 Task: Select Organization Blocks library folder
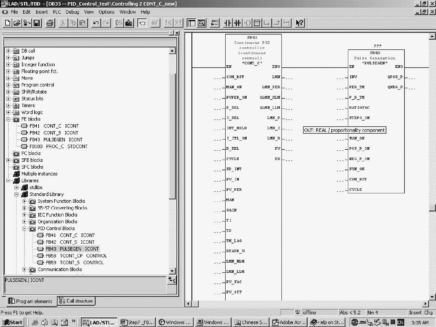click(53, 222)
